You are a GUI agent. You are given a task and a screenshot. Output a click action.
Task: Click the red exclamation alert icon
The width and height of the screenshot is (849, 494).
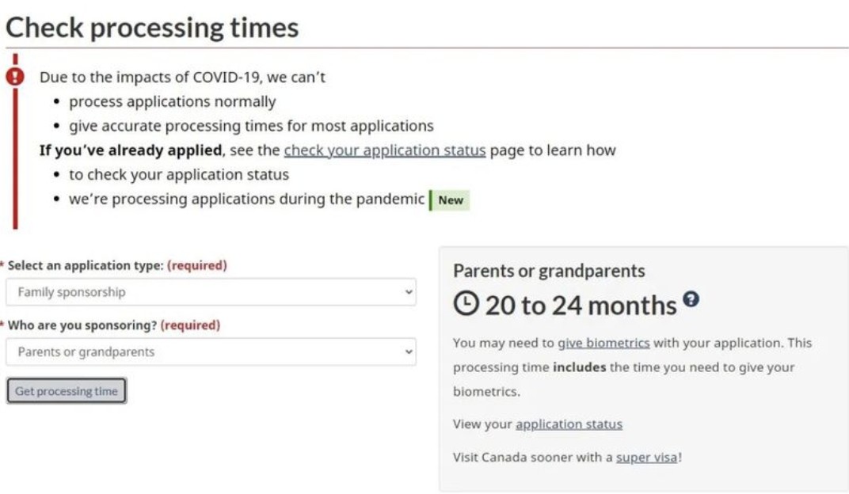(14, 77)
